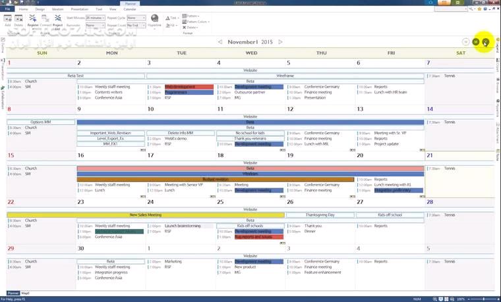501x302 pixels.
Task: Click the Delete schedule icon in ribbon
Action: [18, 19]
